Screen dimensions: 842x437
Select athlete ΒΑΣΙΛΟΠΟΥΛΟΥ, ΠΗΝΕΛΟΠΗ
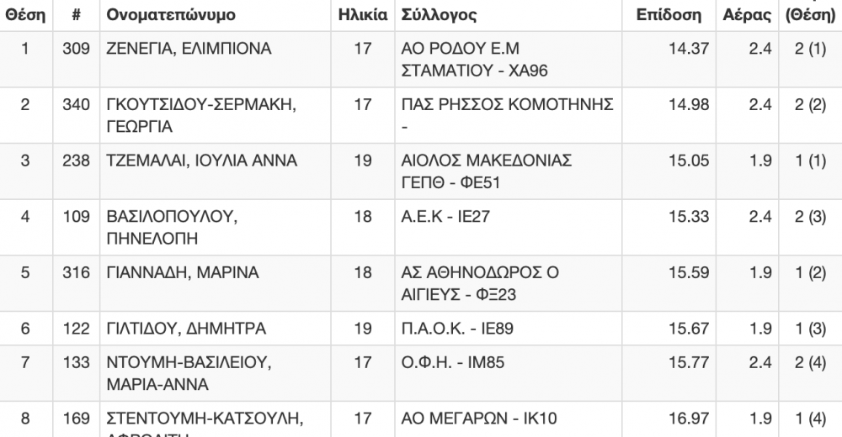(172, 228)
